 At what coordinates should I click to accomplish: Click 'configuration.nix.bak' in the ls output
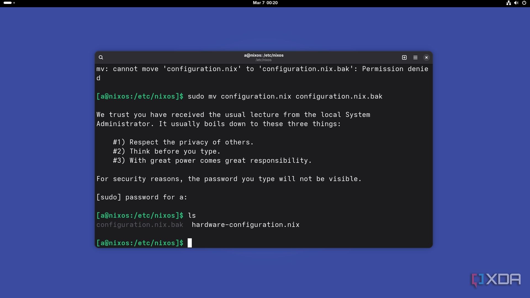140,225
